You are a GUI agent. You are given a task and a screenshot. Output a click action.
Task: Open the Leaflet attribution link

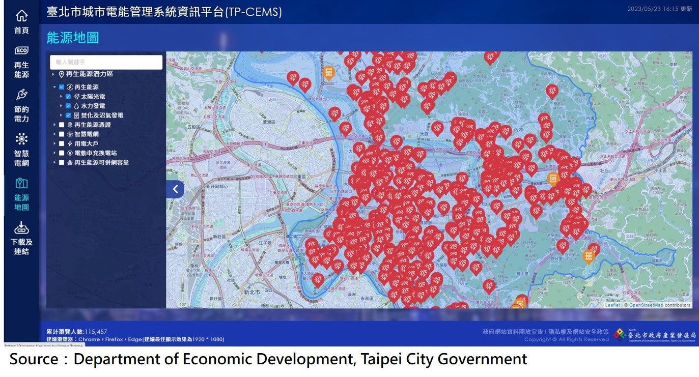pos(612,305)
